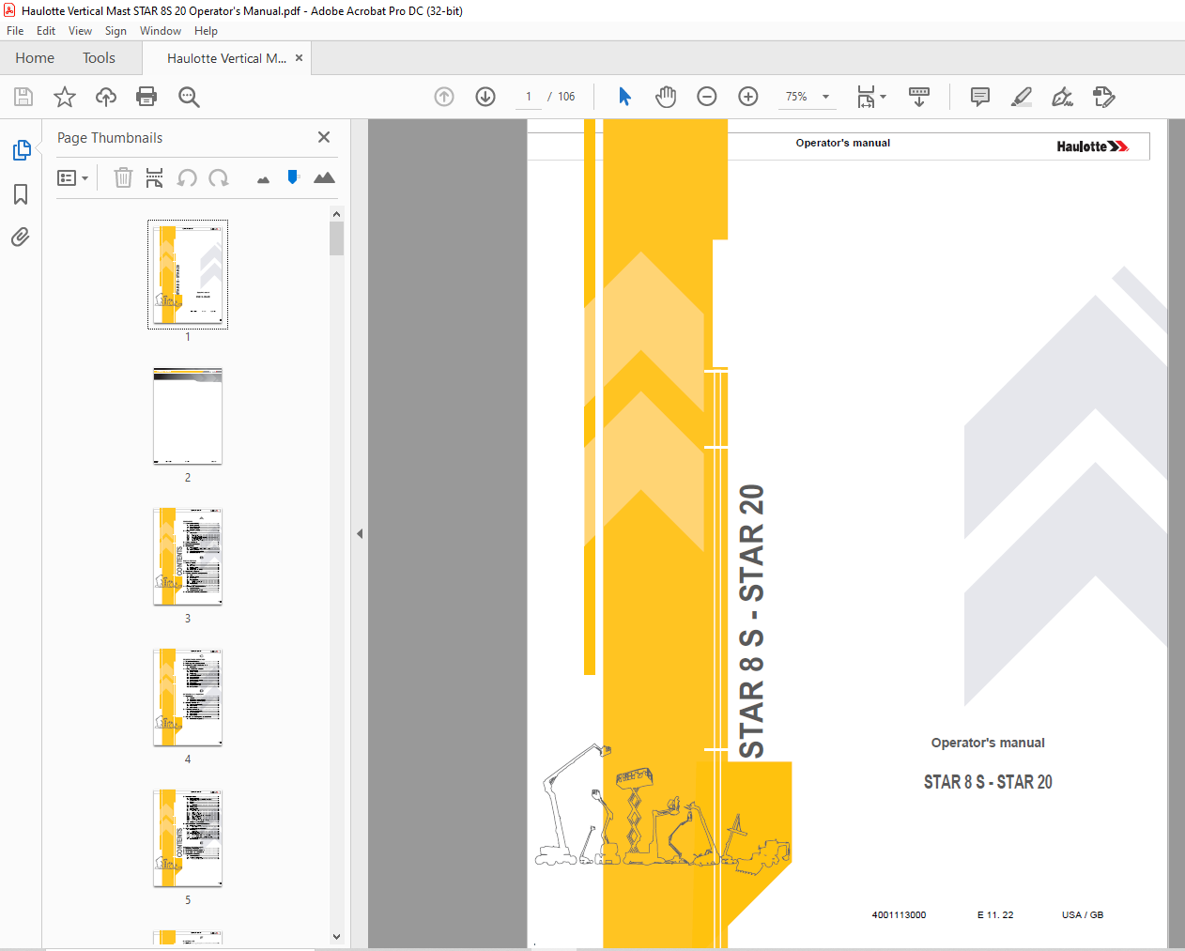Activate the Hand pan tool
The width and height of the screenshot is (1185, 951).
666,97
